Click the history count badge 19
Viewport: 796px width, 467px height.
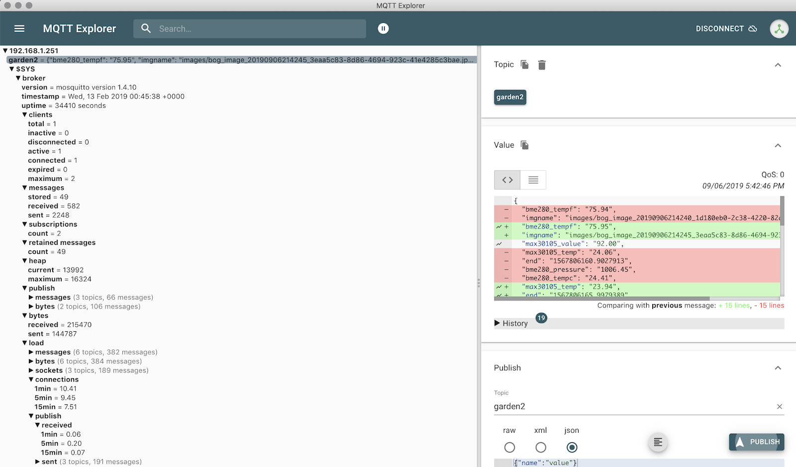[x=541, y=318]
